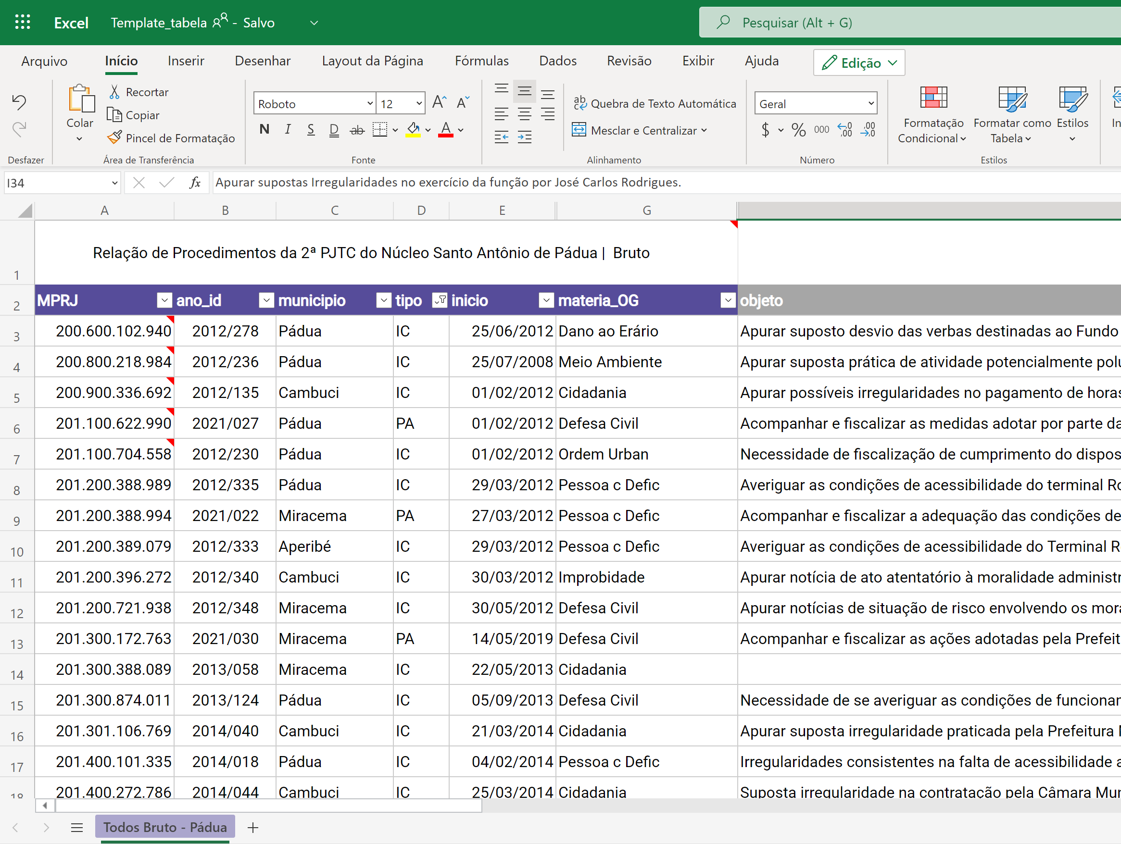Viewport: 1121px width, 844px height.
Task: Switch to Layout da Página tab
Action: tap(373, 61)
